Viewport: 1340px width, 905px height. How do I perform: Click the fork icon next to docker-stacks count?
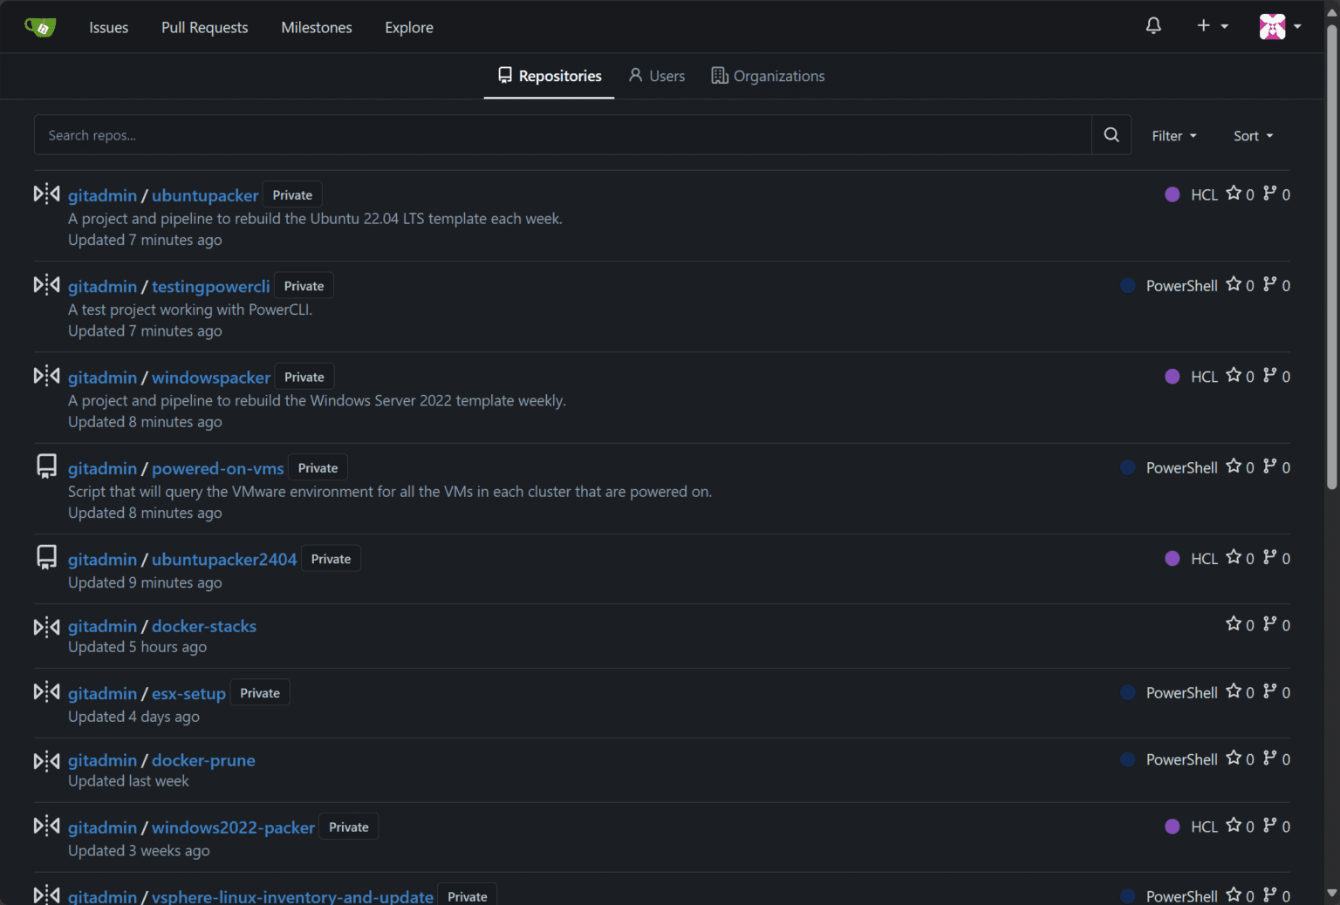pos(1270,624)
